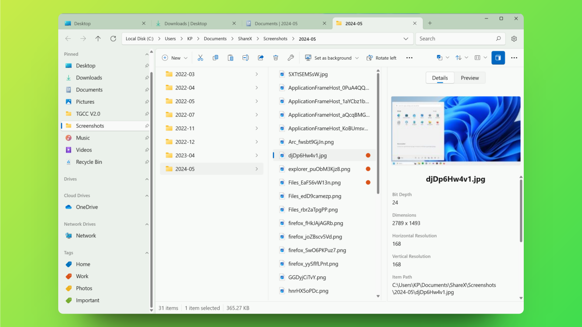Click the Search input field
This screenshot has height=327, width=582.
pyautogui.click(x=456, y=39)
